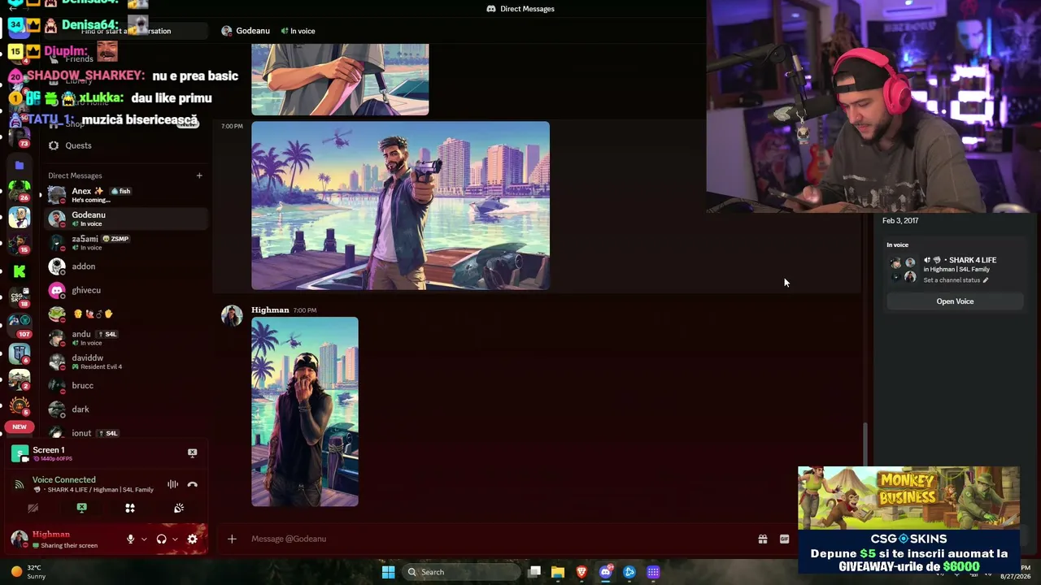The width and height of the screenshot is (1041, 585).
Task: Click the NEW unread mentions badge
Action: (x=20, y=427)
